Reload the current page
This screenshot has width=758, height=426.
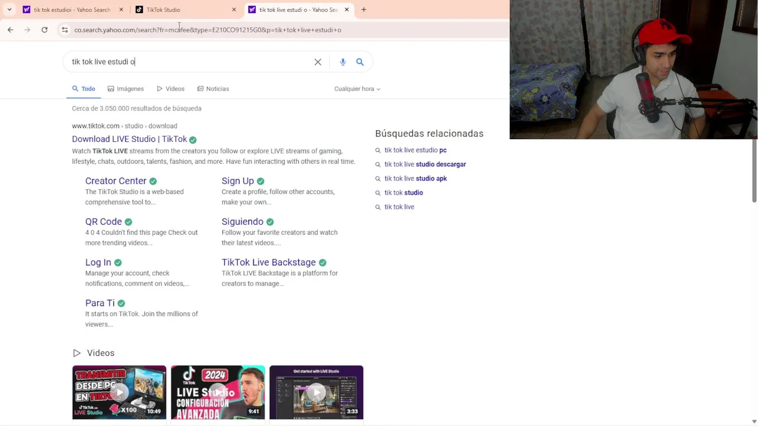point(44,30)
